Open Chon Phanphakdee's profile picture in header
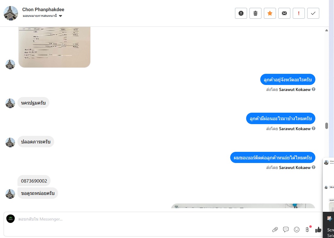The image size is (334, 238). pyautogui.click(x=11, y=13)
